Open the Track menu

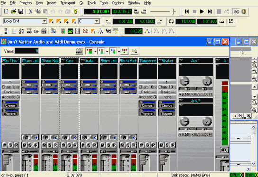[92, 3]
